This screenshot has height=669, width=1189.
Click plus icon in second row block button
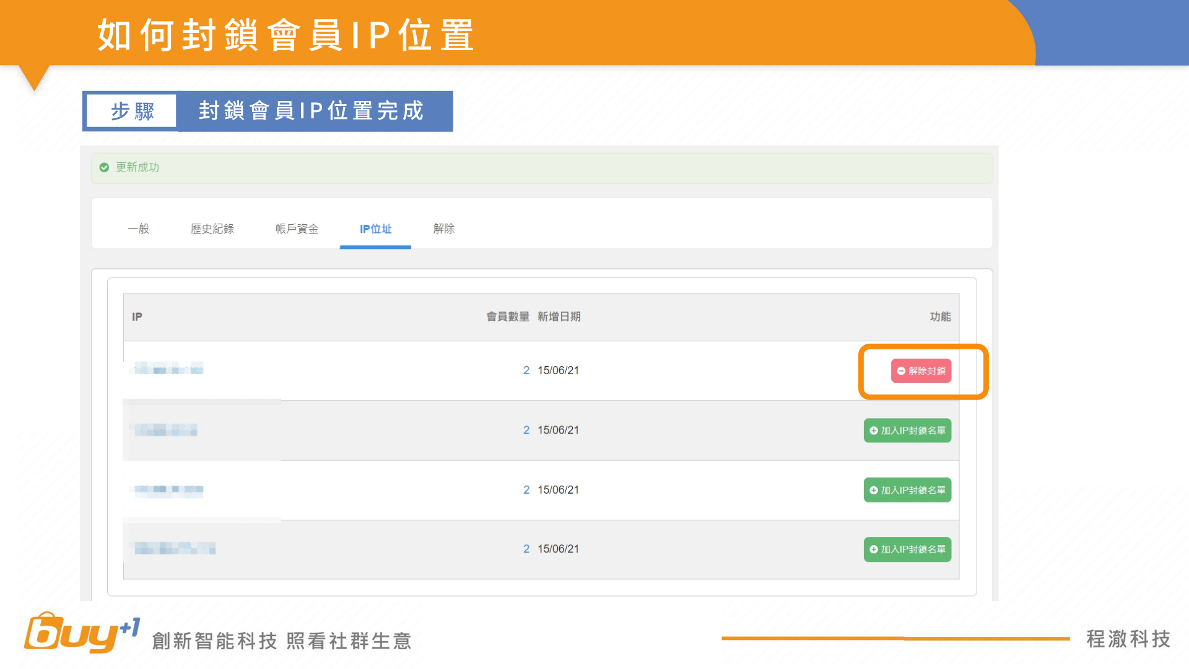pyautogui.click(x=873, y=431)
